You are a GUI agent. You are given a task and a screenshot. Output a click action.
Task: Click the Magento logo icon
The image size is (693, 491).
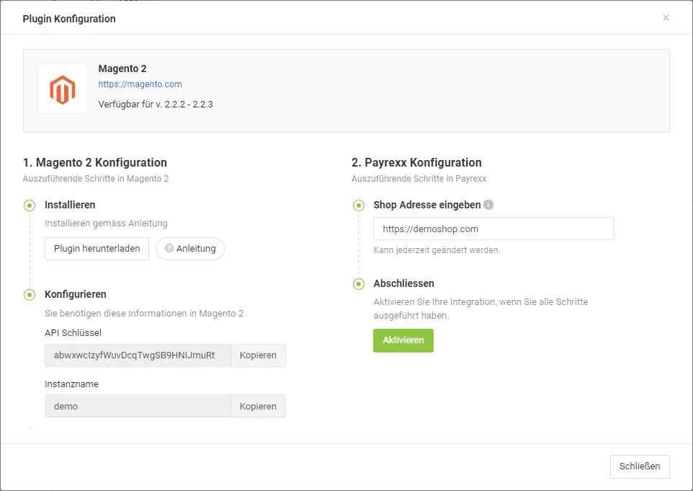pyautogui.click(x=63, y=89)
